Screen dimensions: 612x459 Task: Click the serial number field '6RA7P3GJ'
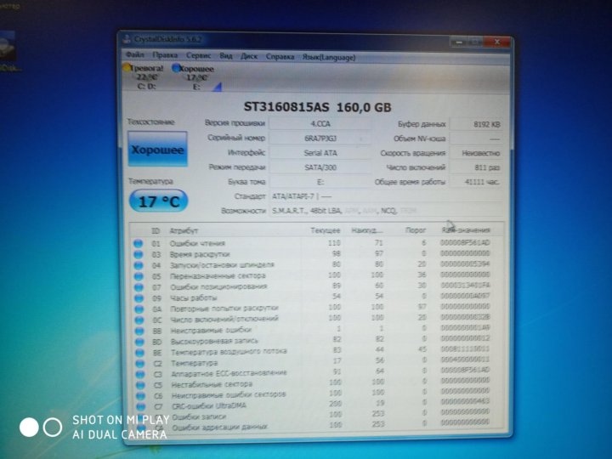pos(320,138)
